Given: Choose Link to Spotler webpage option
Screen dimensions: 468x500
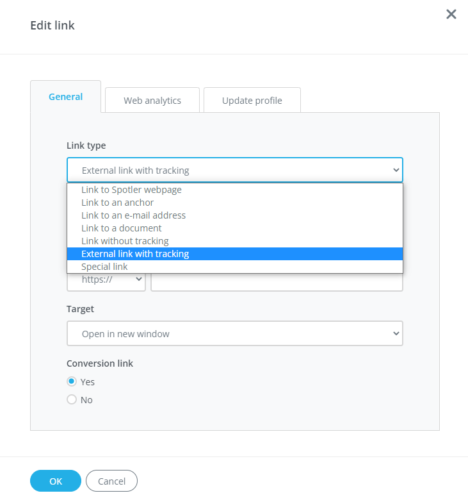Looking at the screenshot, I should click(131, 190).
